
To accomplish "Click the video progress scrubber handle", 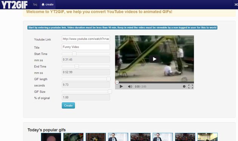I will [117, 82].
